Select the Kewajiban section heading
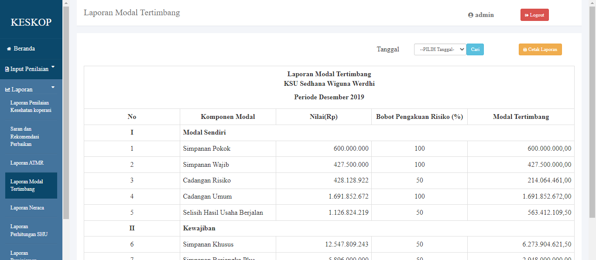596x260 pixels. pyautogui.click(x=199, y=228)
